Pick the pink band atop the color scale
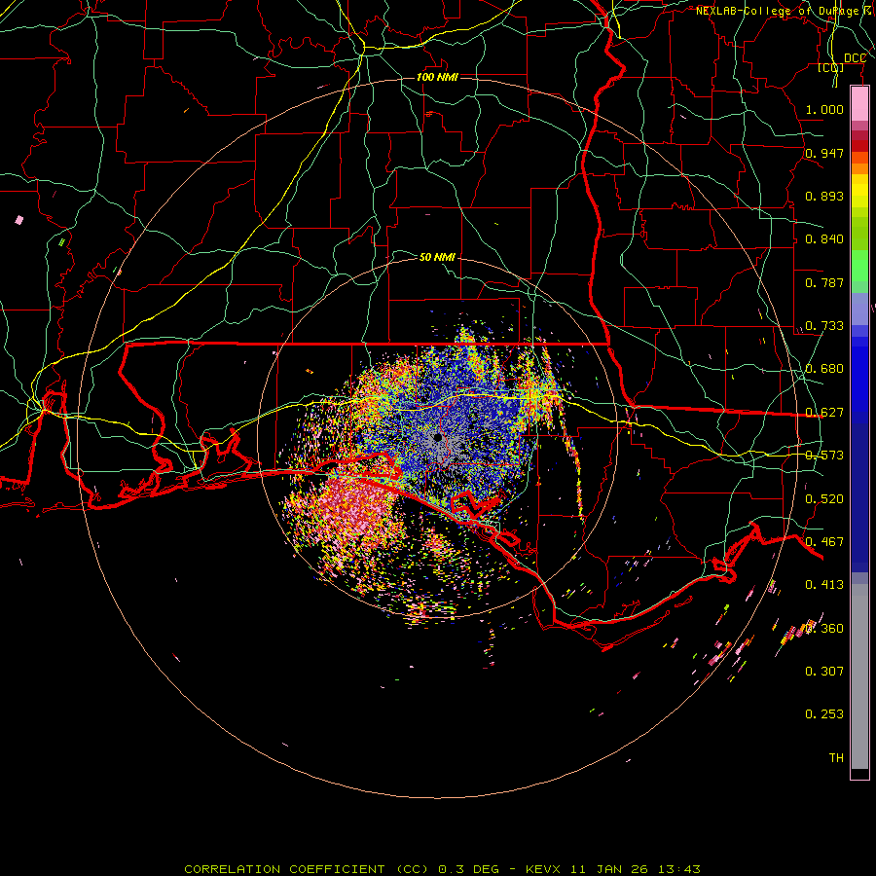The width and height of the screenshot is (876, 876). 859,104
